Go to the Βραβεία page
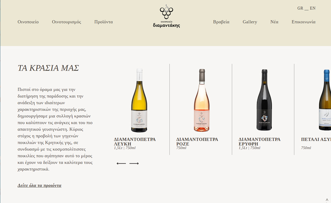This screenshot has height=203, width=331. pos(221,22)
